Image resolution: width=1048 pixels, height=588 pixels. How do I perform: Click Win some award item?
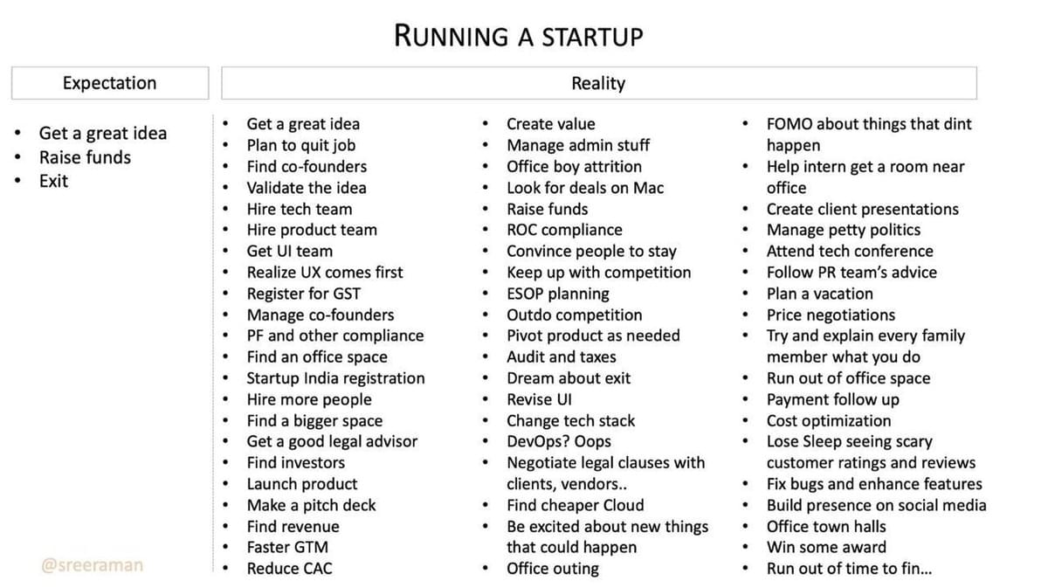(826, 548)
